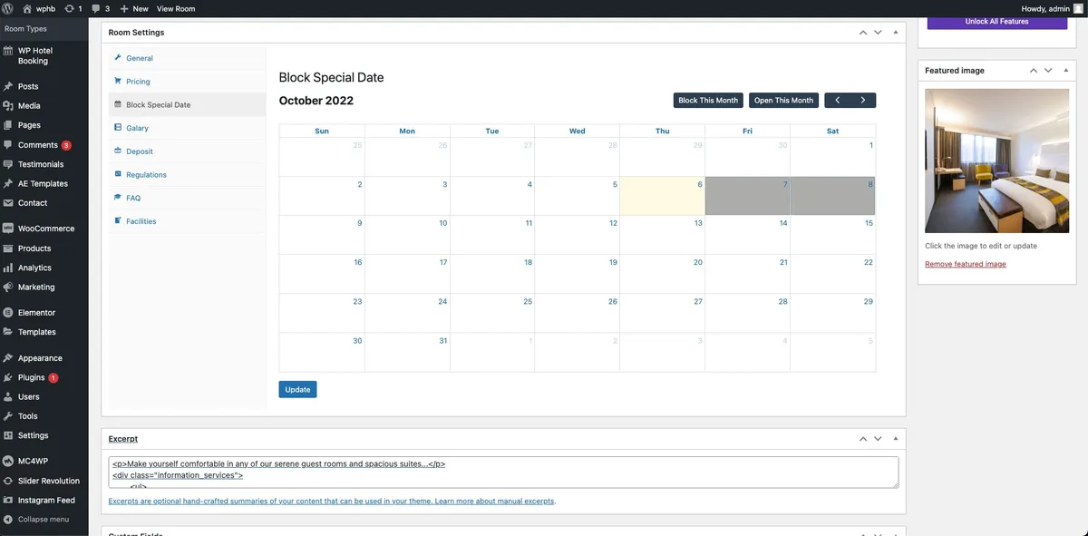This screenshot has height=536, width=1088.
Task: Block October 15 on the calendar
Action: pyautogui.click(x=831, y=234)
